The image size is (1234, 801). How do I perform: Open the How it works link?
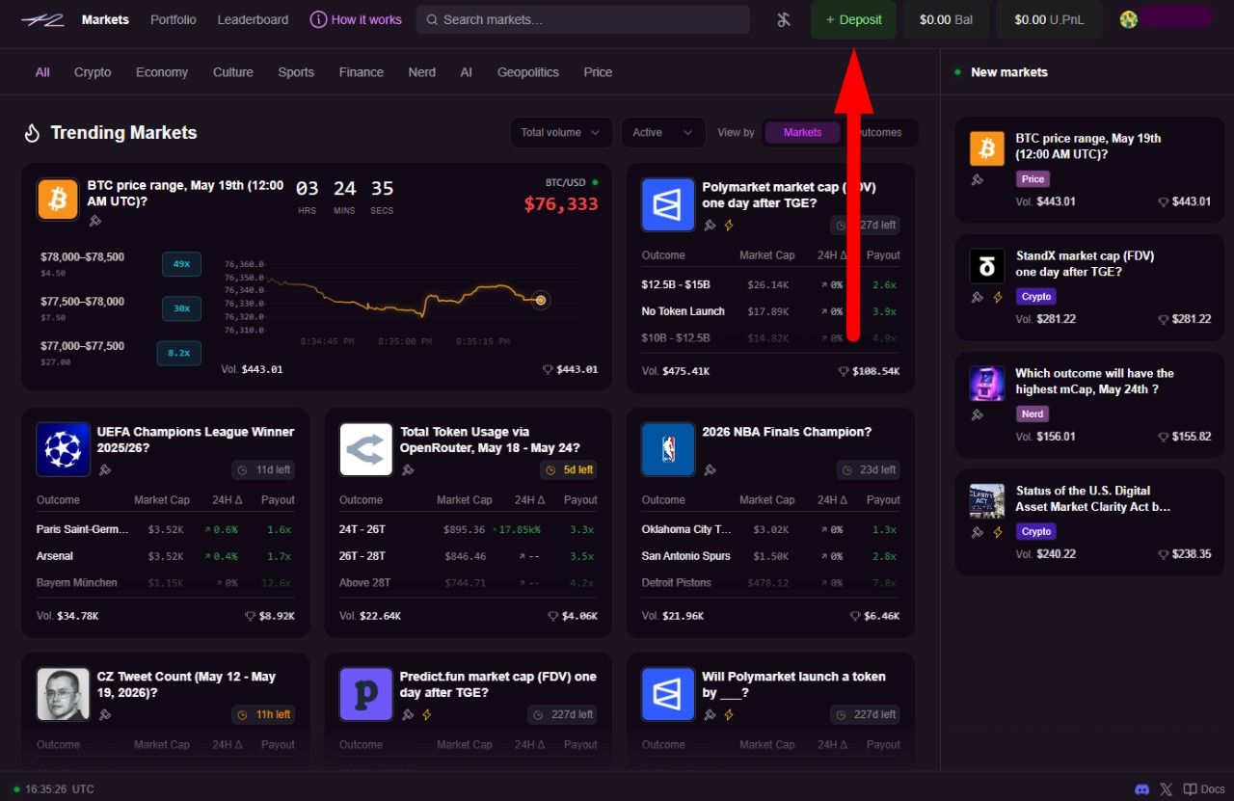click(356, 19)
